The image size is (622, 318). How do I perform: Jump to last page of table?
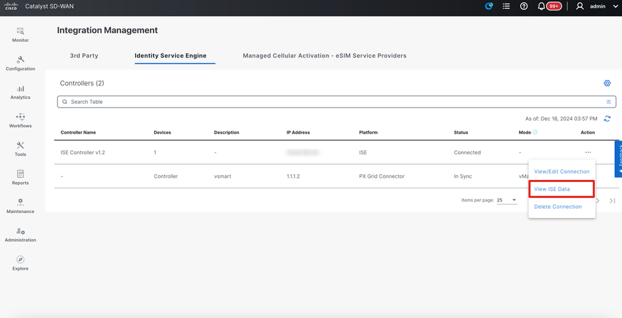(612, 201)
